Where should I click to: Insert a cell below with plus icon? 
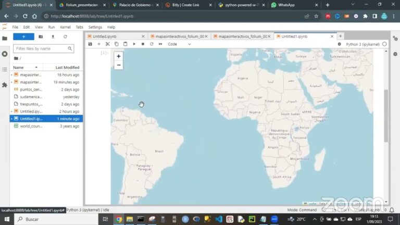coord(99,44)
